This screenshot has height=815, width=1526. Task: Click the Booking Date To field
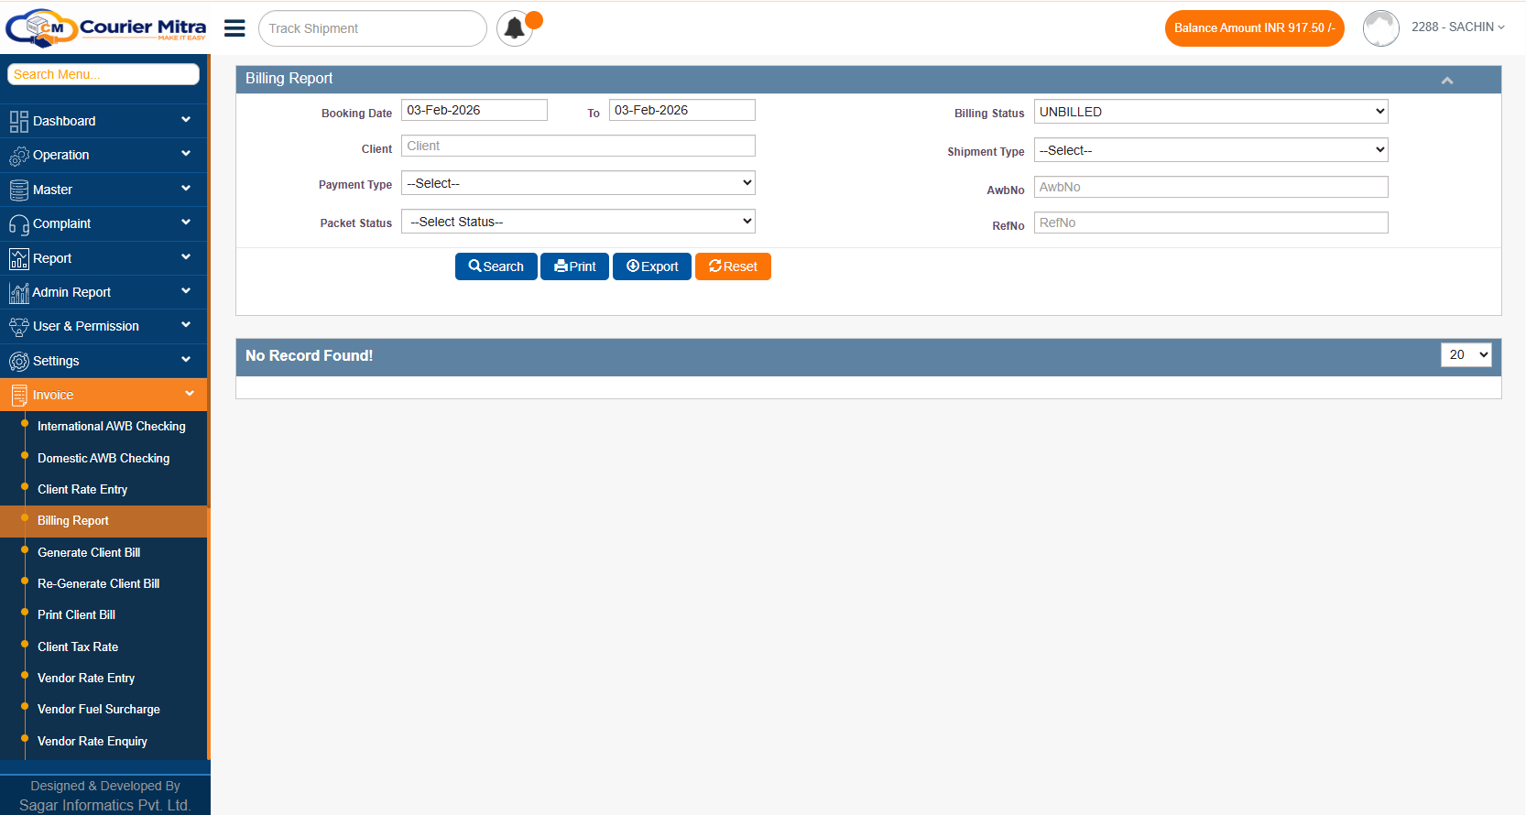pyautogui.click(x=682, y=110)
